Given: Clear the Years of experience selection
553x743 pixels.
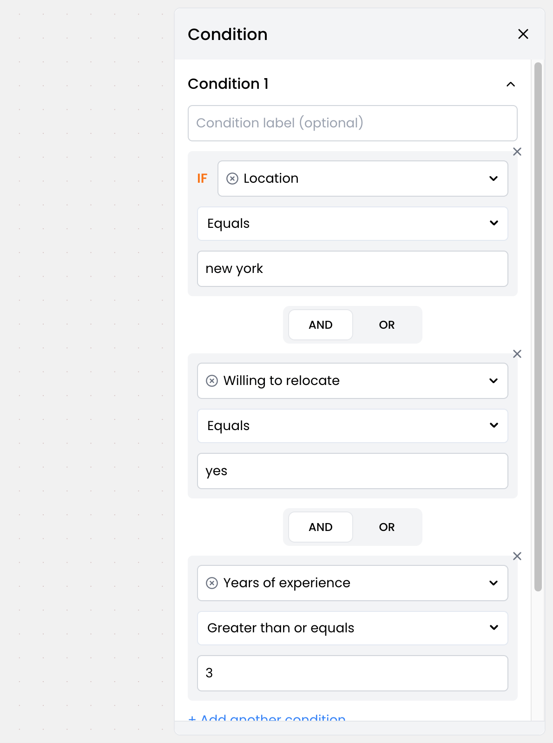Looking at the screenshot, I should click(211, 583).
